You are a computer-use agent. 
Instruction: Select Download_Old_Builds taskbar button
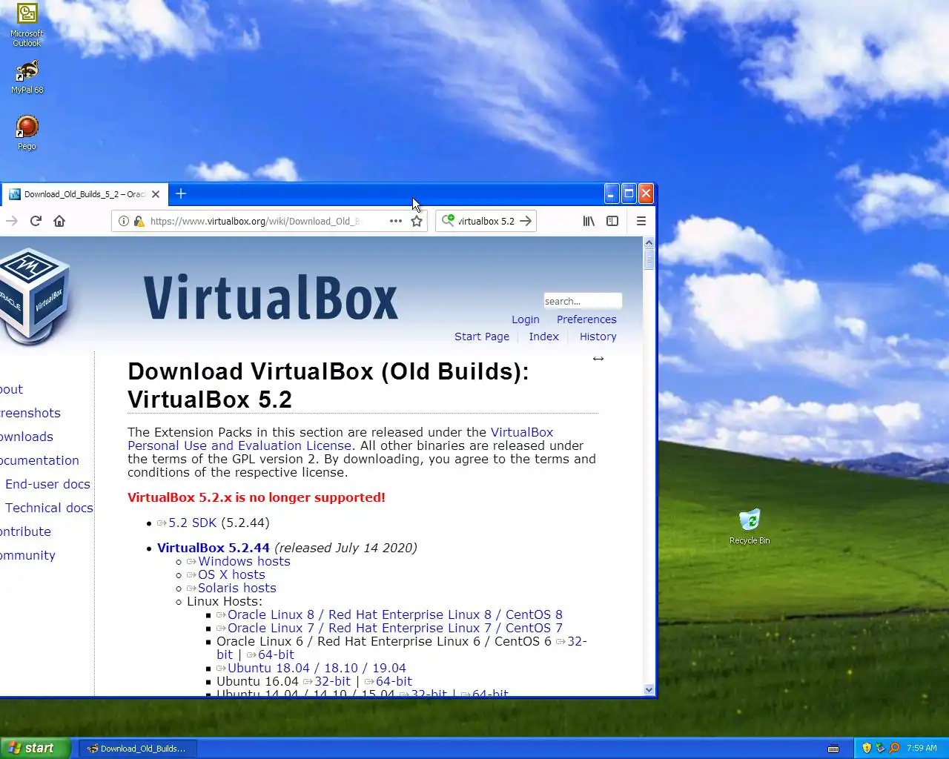pyautogui.click(x=138, y=749)
